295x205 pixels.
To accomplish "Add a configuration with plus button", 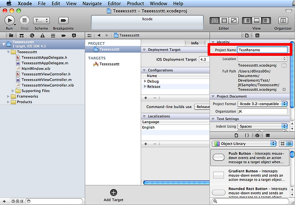I will coord(145,98).
